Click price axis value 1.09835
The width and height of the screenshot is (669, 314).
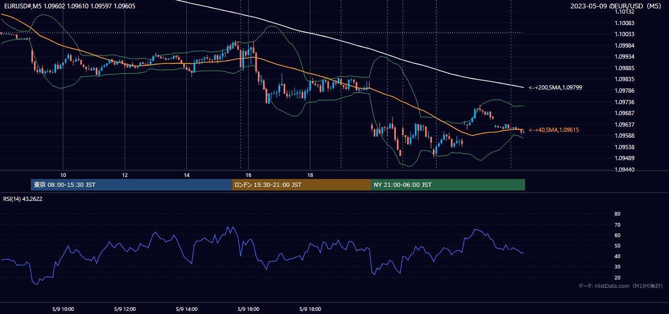pos(625,79)
